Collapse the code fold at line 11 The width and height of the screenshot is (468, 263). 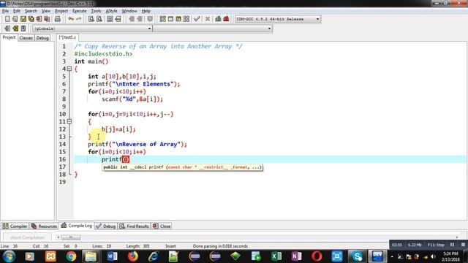tap(69, 121)
